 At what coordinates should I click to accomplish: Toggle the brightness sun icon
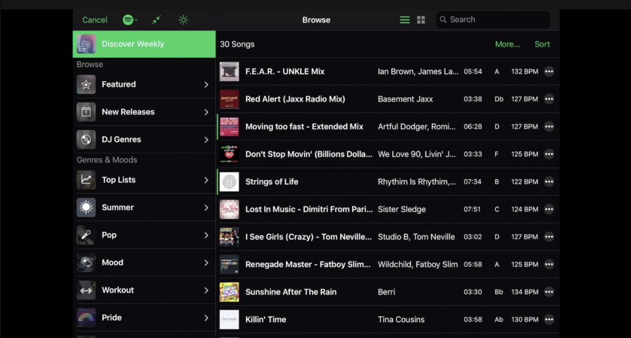(183, 20)
